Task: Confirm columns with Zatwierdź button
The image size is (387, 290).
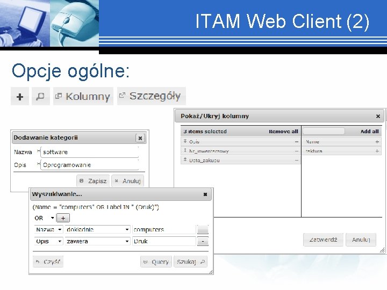Action: coord(324,240)
